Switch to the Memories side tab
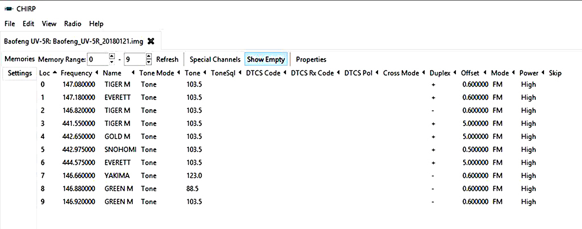 click(20, 59)
